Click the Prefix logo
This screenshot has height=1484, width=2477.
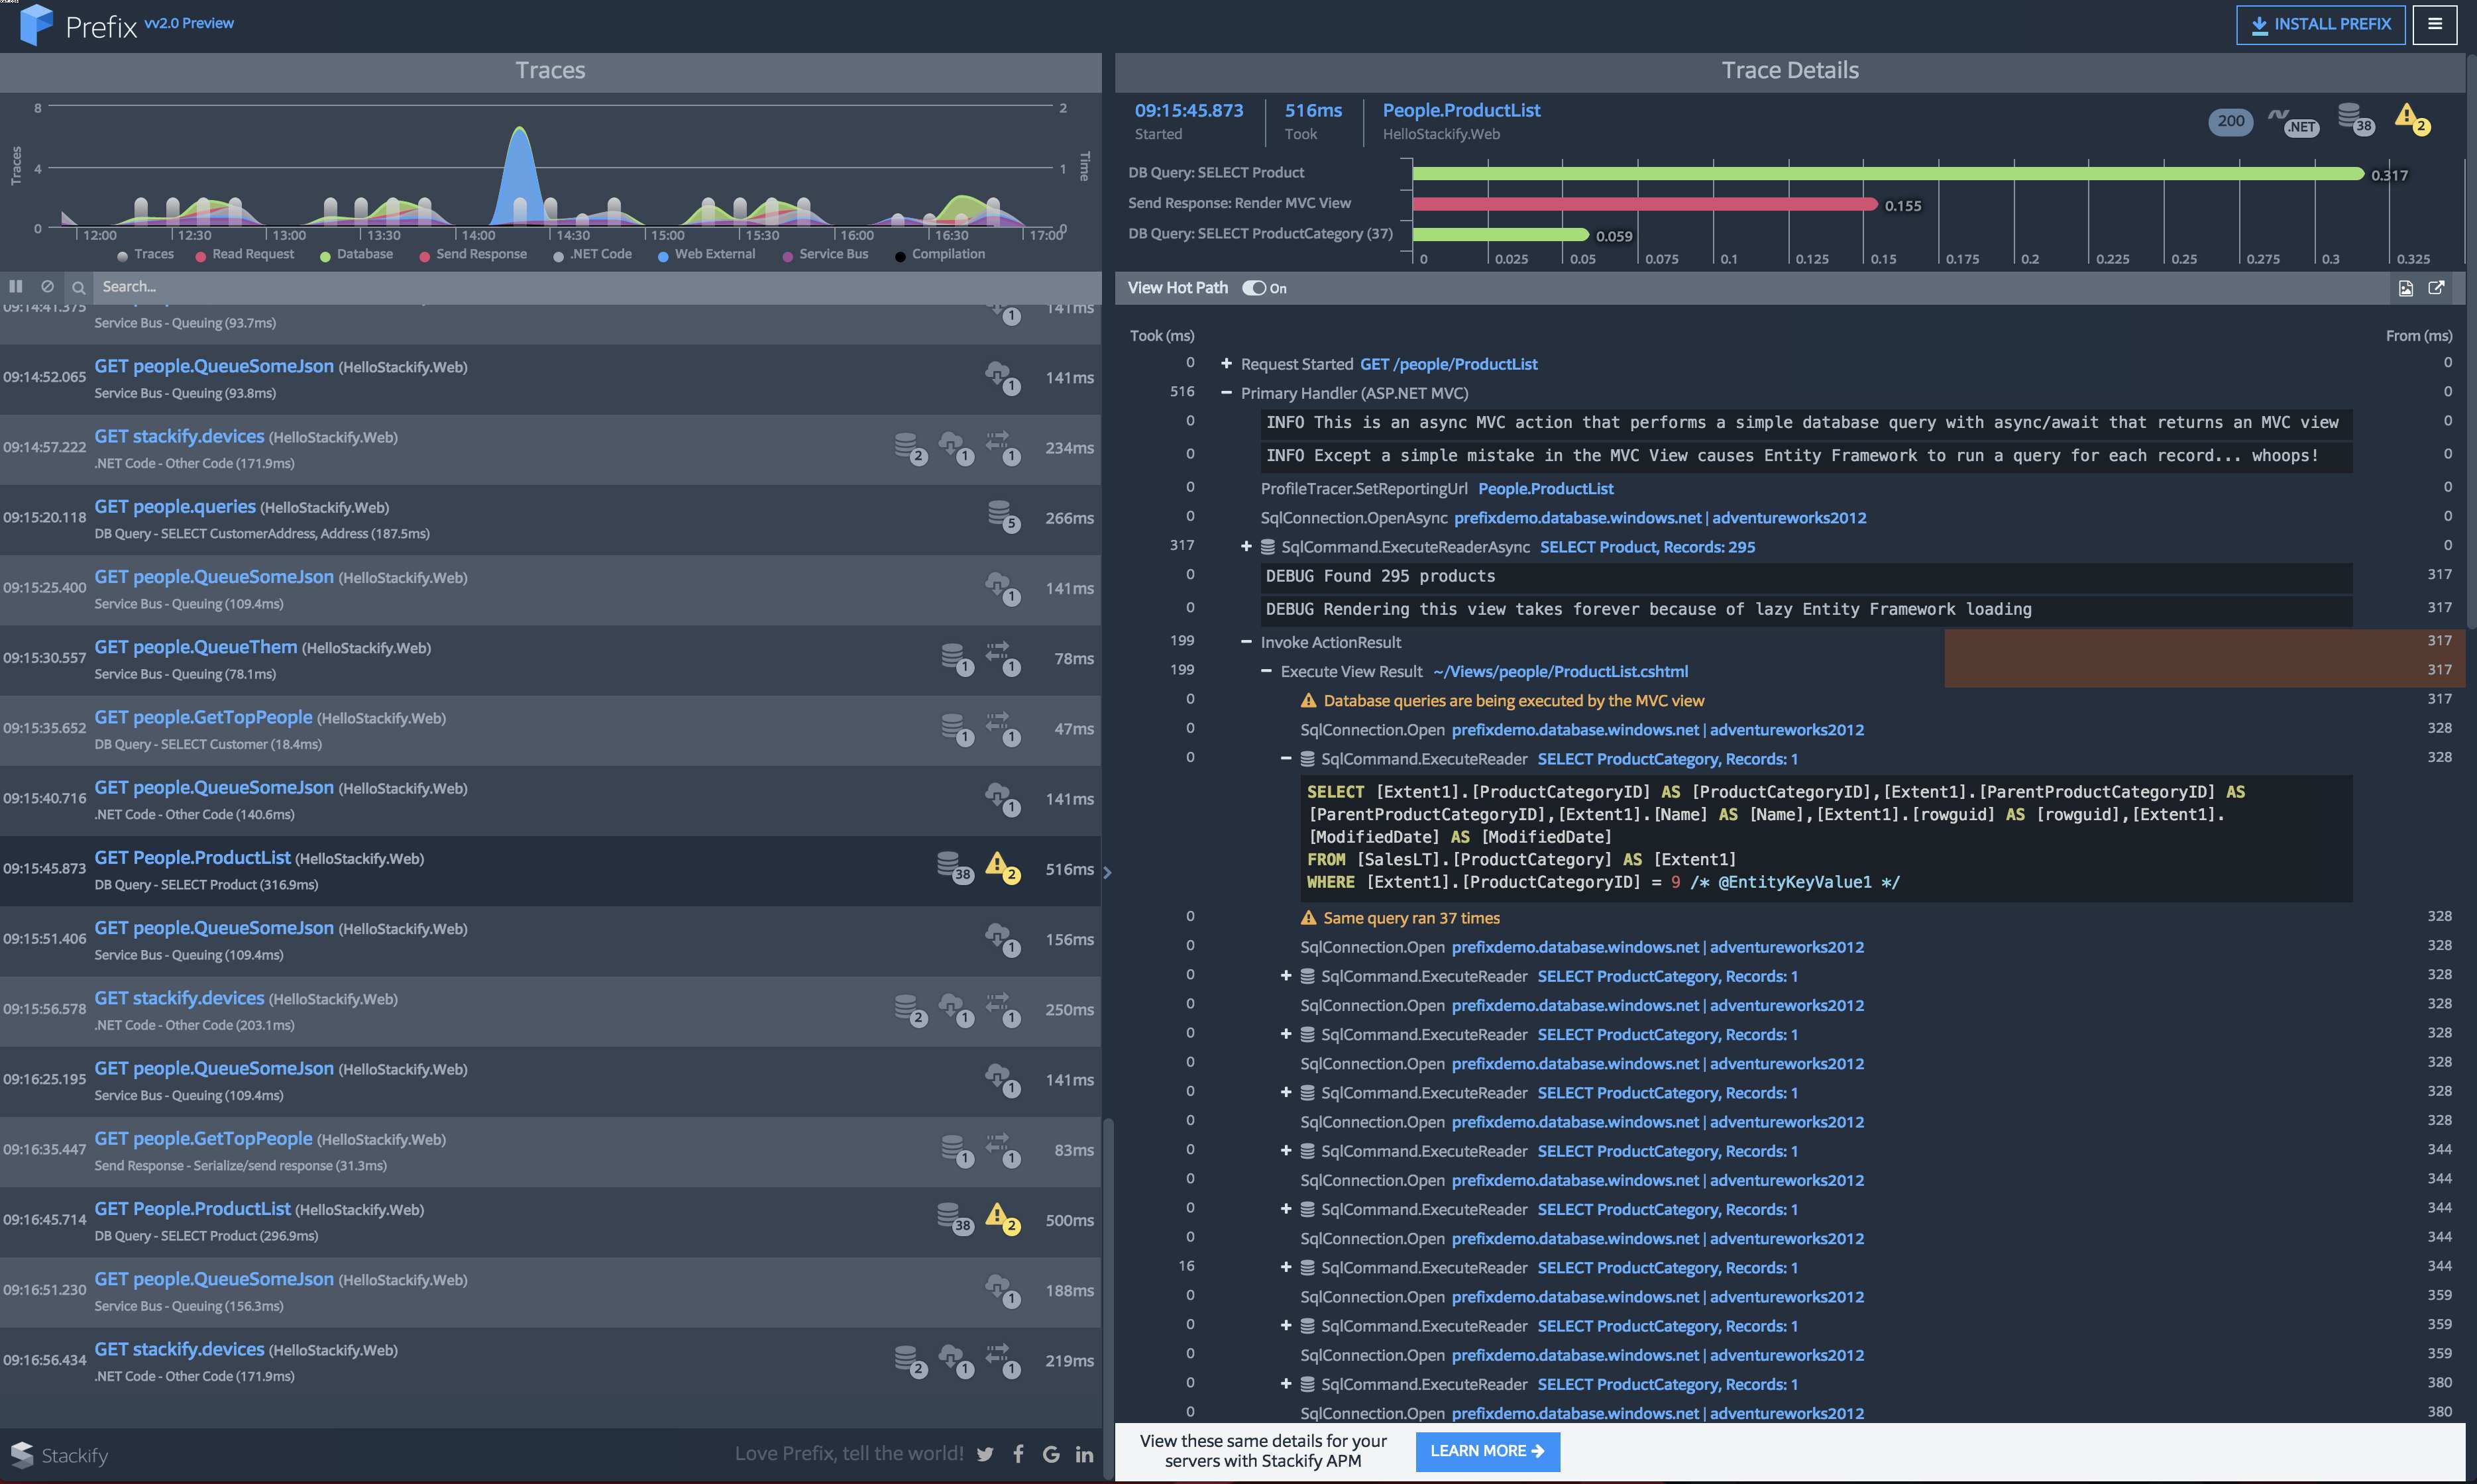click(36, 24)
